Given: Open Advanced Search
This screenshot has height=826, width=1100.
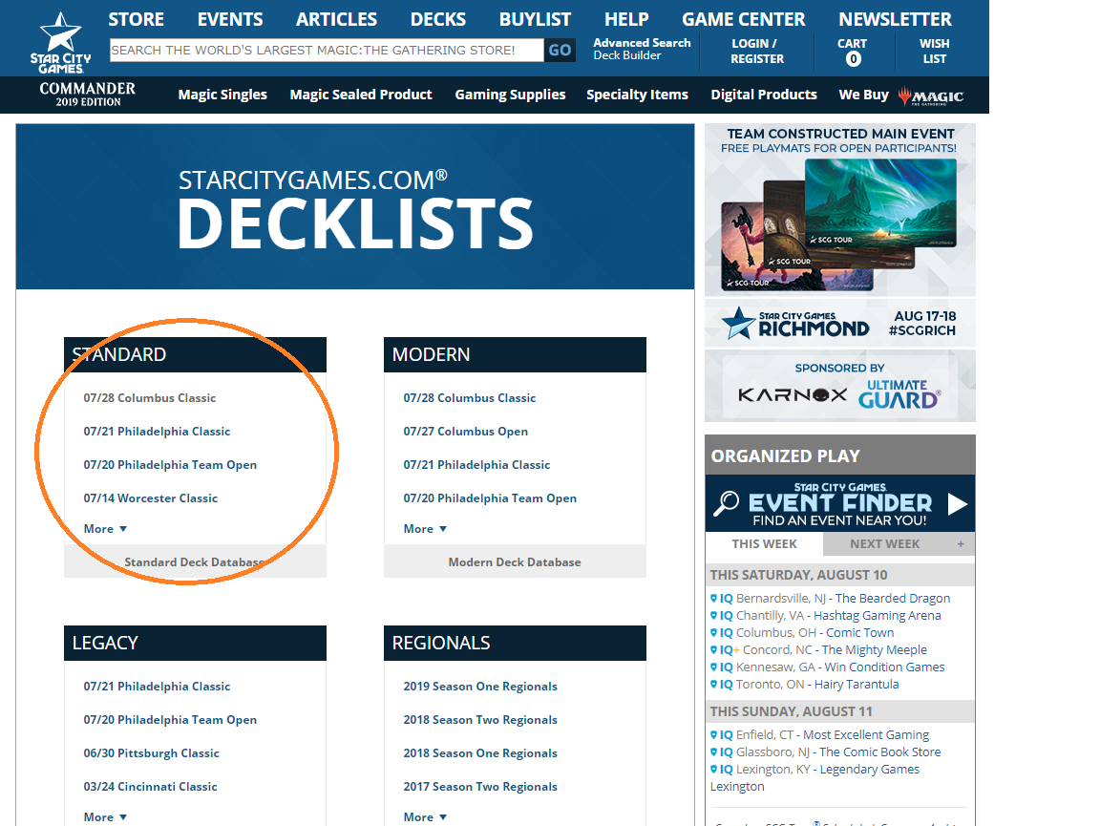Looking at the screenshot, I should click(x=642, y=43).
